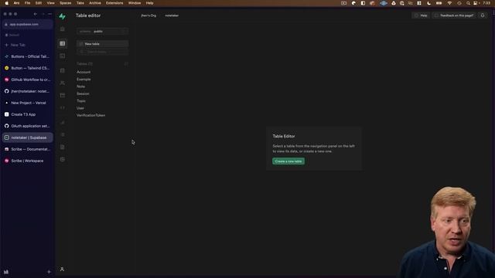Open the Logs sidebar icon

click(x=63, y=134)
